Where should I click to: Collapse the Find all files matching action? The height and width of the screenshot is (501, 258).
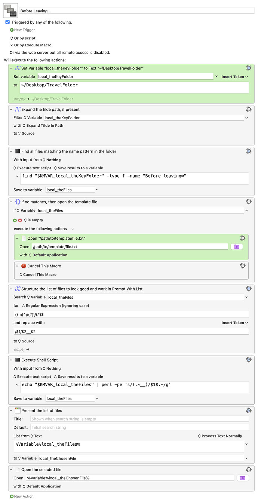pyautogui.click(x=11, y=151)
